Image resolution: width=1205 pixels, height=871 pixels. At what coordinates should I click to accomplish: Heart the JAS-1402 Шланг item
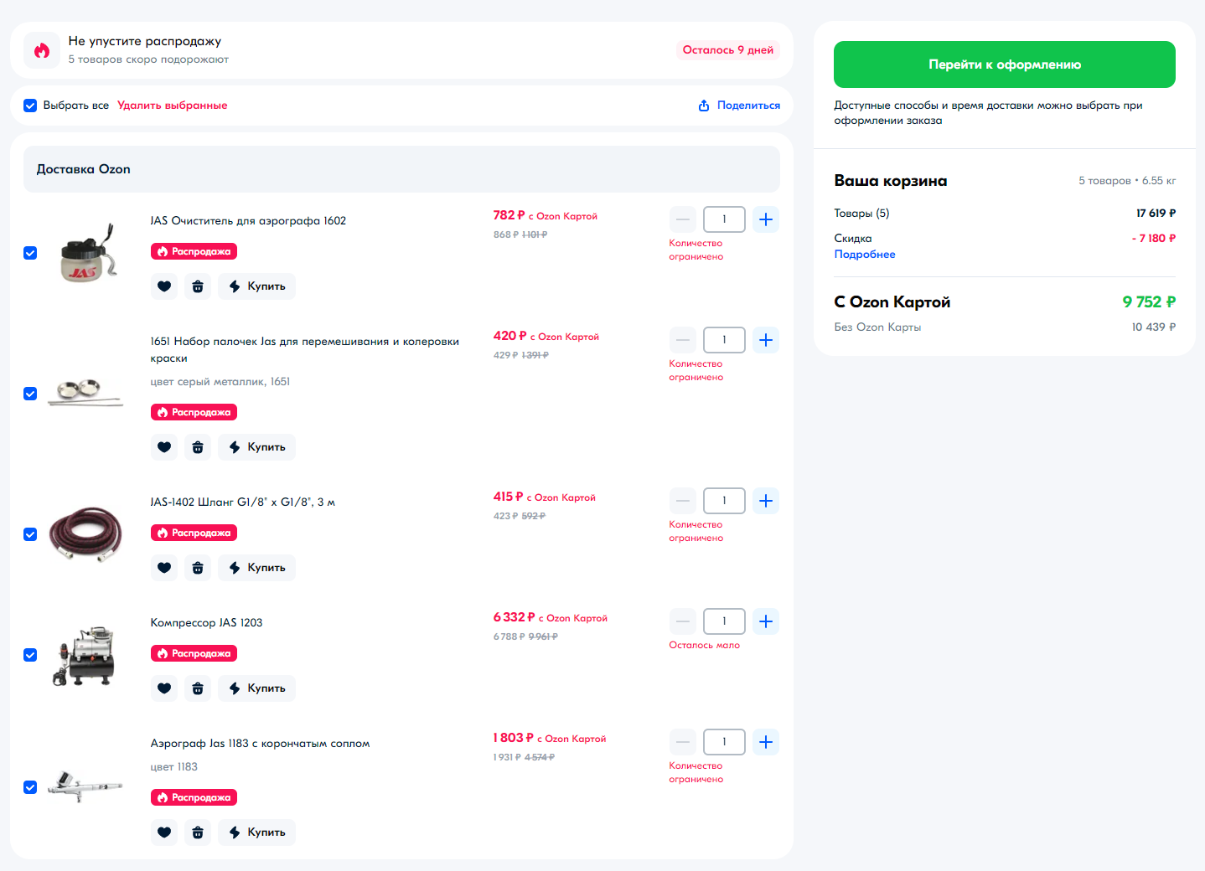164,568
